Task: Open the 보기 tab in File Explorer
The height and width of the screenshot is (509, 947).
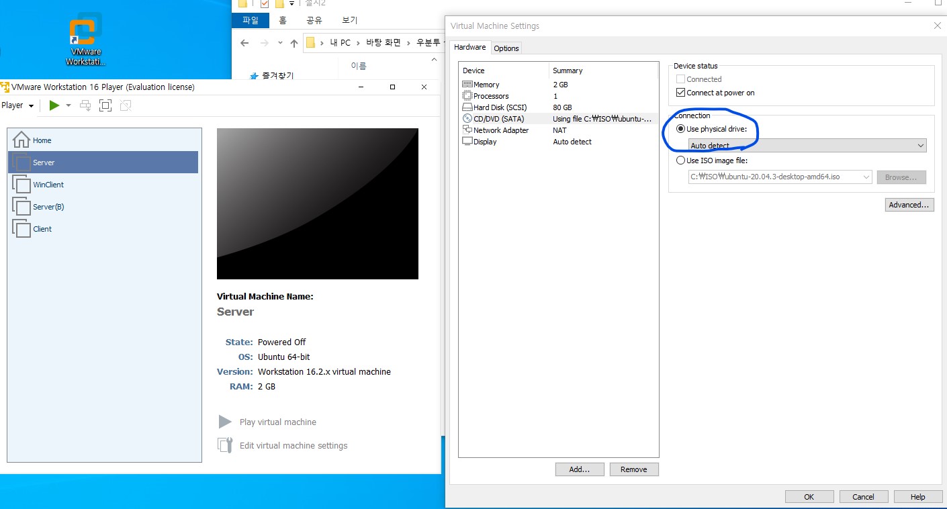Action: pyautogui.click(x=350, y=21)
